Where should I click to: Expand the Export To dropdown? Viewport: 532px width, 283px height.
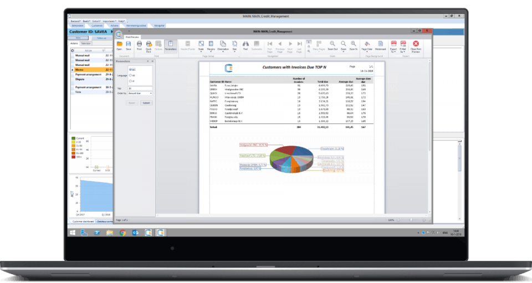click(x=393, y=47)
